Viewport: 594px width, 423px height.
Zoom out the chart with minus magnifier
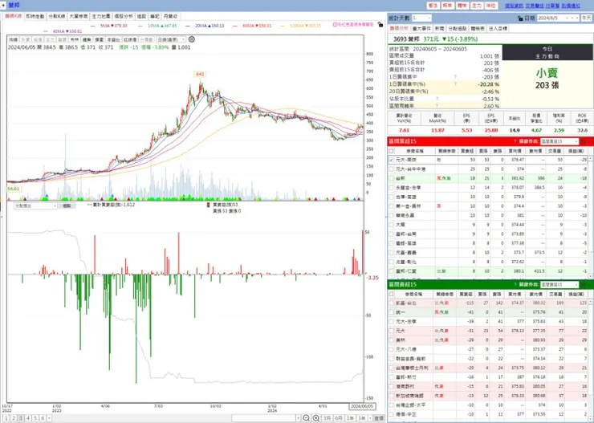[x=307, y=418]
